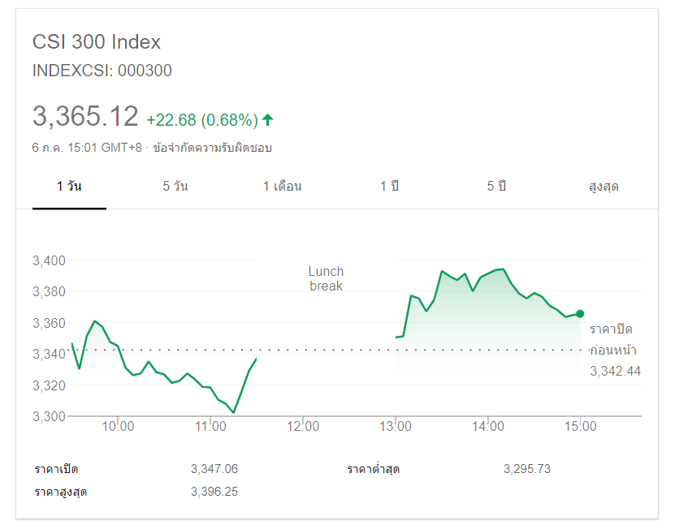Click the green dot ending the chart line
This screenshot has width=679, height=529.
[580, 313]
